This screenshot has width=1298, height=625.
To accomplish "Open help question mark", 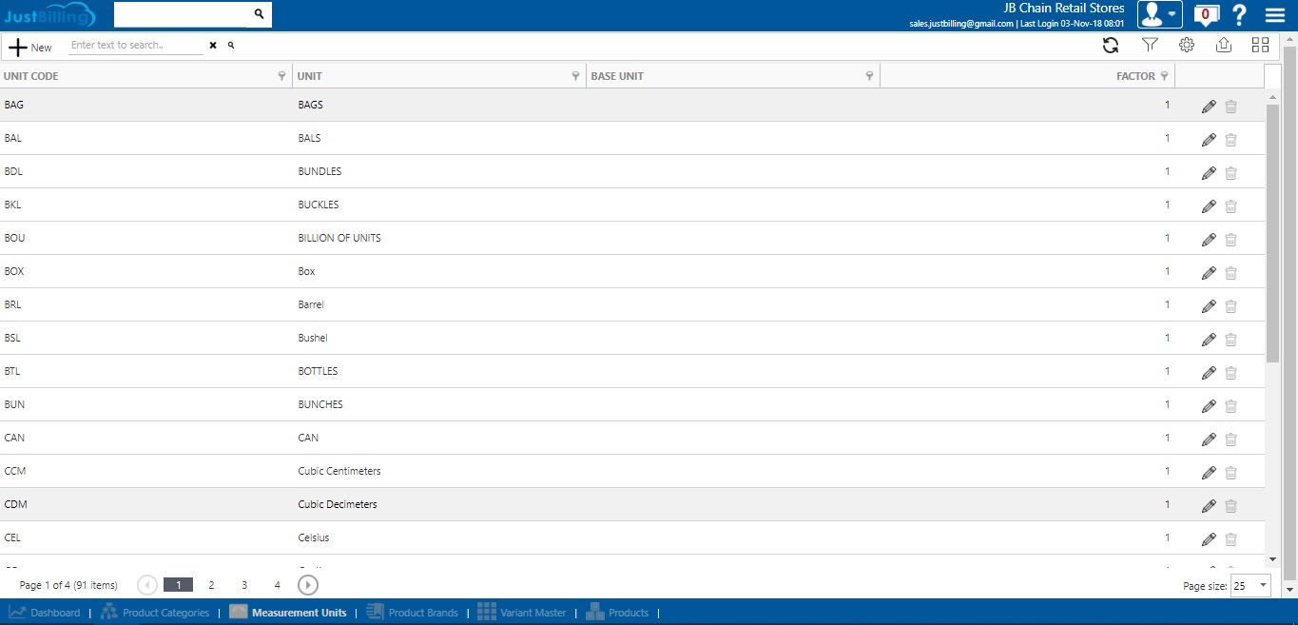I will pos(1239,14).
